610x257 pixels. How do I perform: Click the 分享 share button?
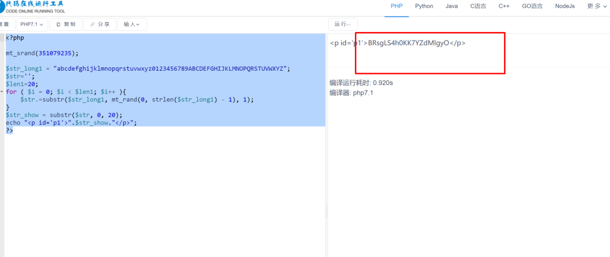tap(99, 24)
